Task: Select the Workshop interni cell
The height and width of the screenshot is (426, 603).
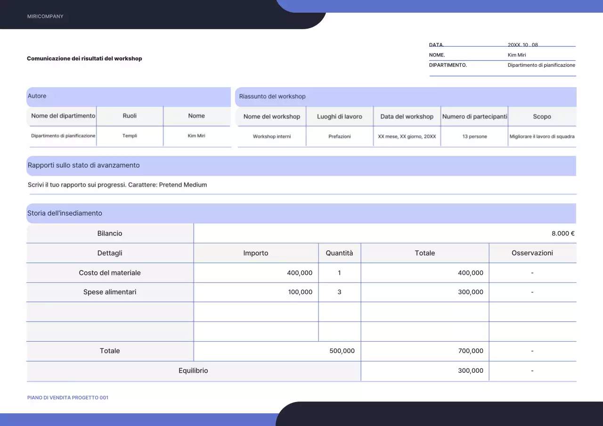Action: [272, 137]
